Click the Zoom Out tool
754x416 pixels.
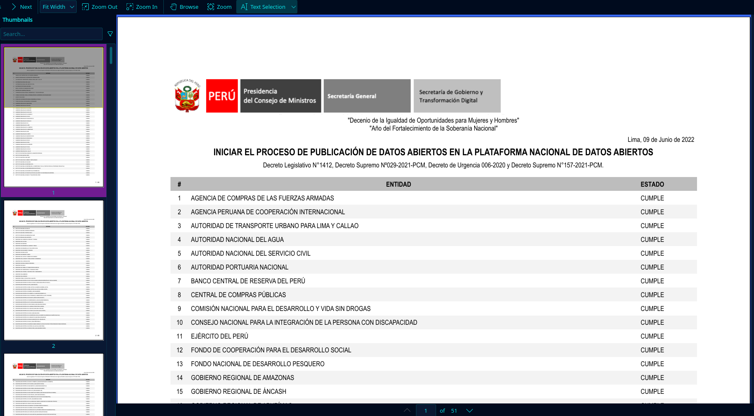100,7
